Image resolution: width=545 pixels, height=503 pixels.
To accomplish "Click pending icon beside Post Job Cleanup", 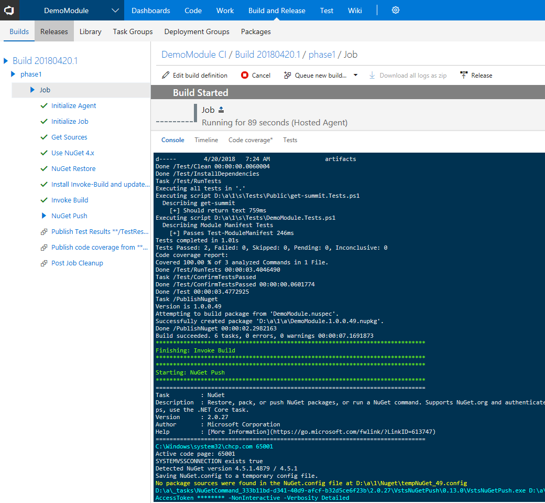I will click(x=44, y=263).
